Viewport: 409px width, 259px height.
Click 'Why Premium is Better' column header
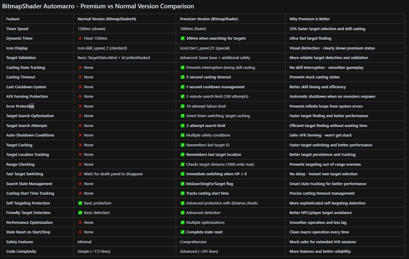309,19
